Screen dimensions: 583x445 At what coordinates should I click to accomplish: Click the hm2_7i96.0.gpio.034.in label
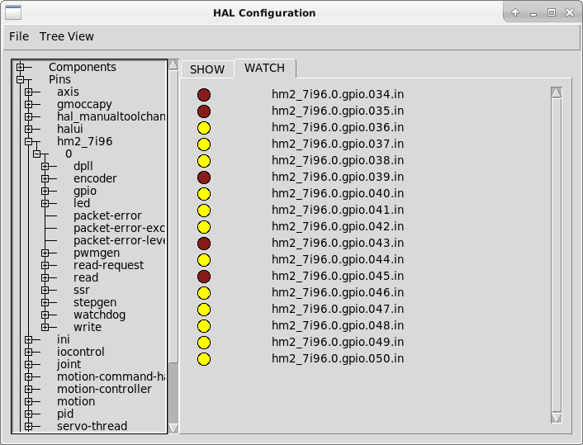click(338, 94)
